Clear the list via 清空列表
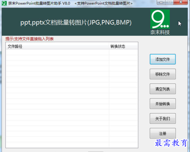The width and height of the screenshot is (190, 152). [x=163, y=89]
